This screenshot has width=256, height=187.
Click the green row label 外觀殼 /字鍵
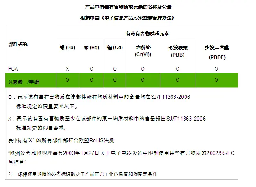pyautogui.click(x=24, y=82)
